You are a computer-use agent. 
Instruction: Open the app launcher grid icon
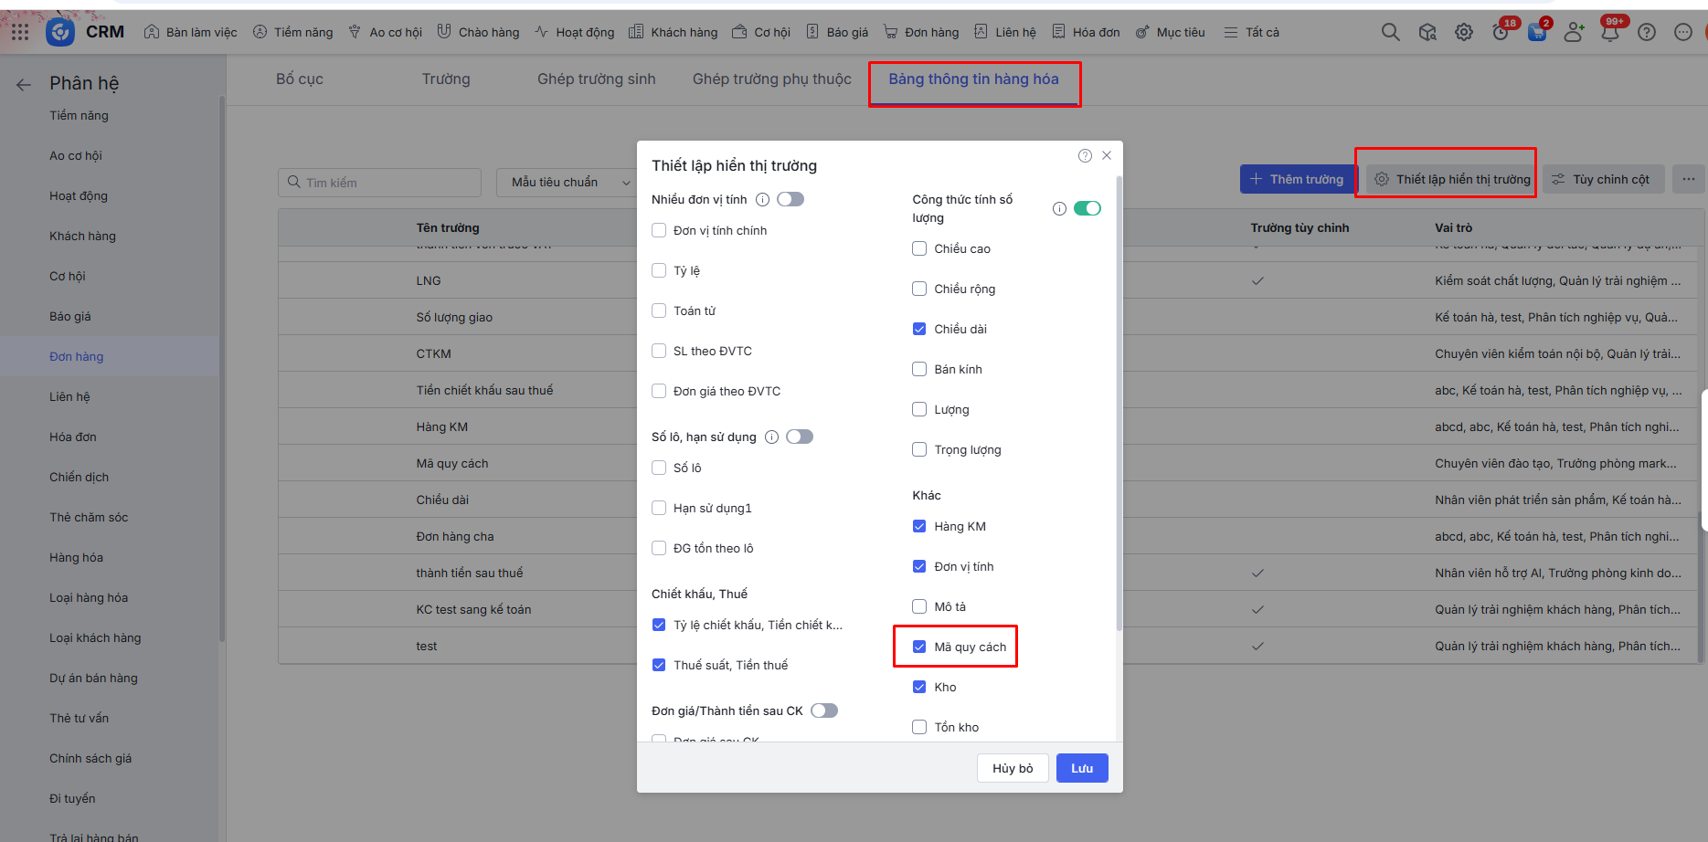coord(20,32)
